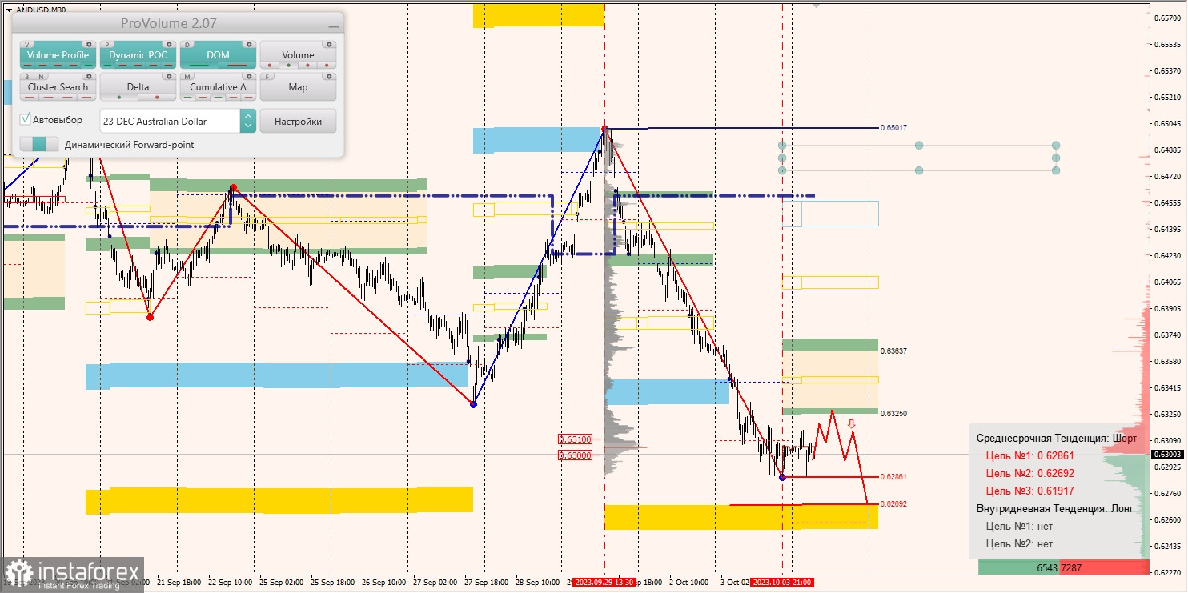Open the Настройки settings button
The width and height of the screenshot is (1188, 593).
(x=298, y=121)
